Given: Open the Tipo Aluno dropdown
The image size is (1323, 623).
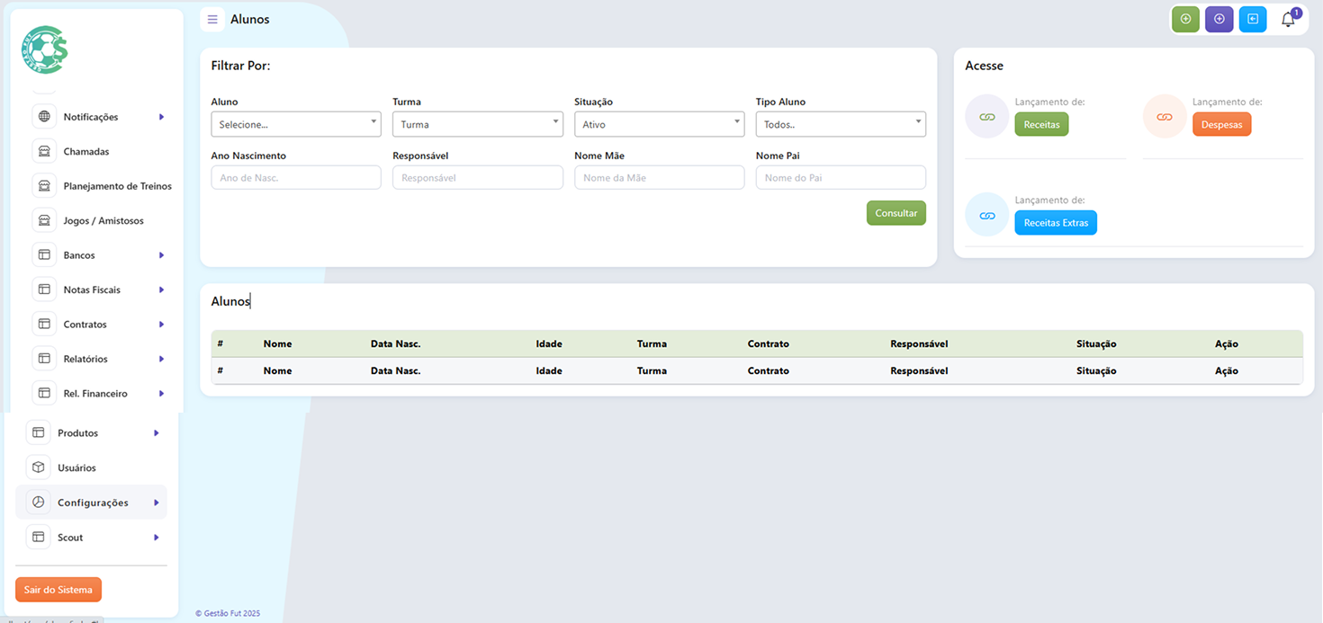Looking at the screenshot, I should tap(840, 124).
